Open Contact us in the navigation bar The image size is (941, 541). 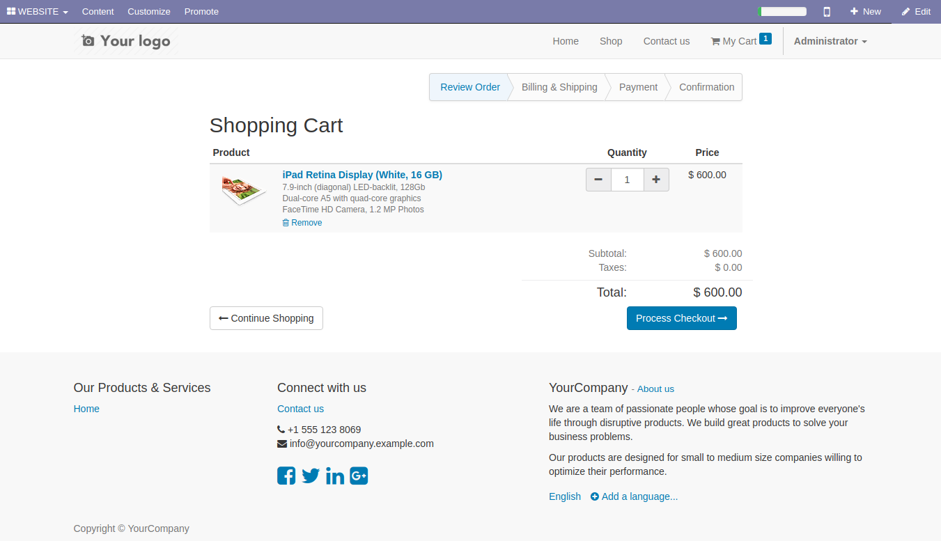tap(667, 41)
